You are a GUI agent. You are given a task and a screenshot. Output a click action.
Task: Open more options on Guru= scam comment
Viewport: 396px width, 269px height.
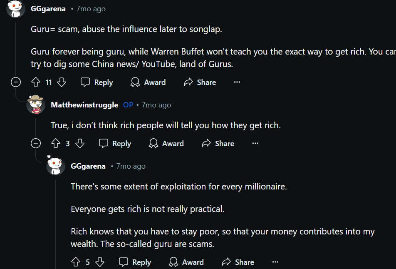[237, 82]
